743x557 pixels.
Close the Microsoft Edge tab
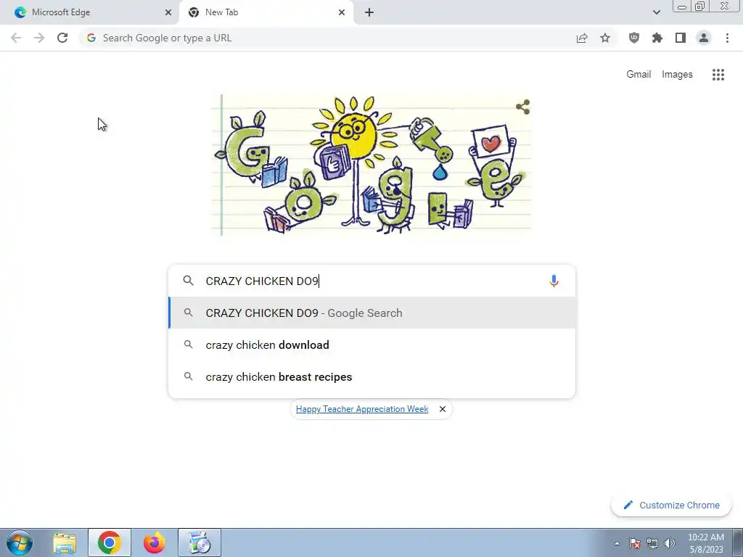click(168, 12)
